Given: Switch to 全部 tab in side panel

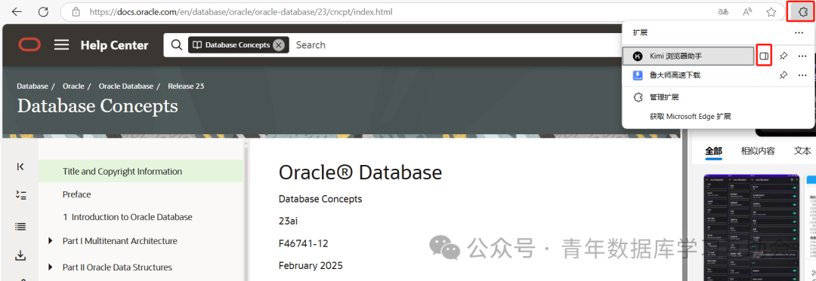Looking at the screenshot, I should click(x=713, y=151).
